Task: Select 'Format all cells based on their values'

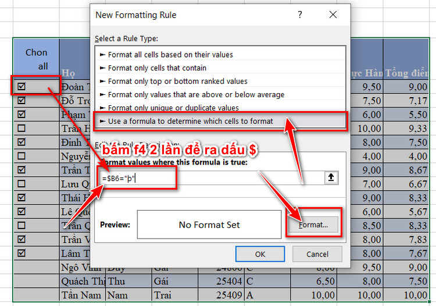Action: (220, 55)
